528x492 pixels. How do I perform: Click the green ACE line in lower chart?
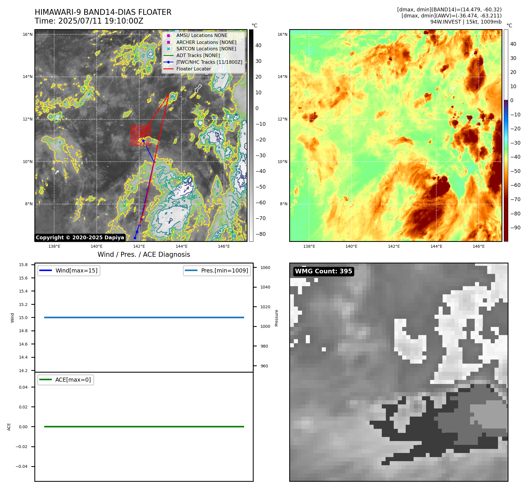(144, 426)
